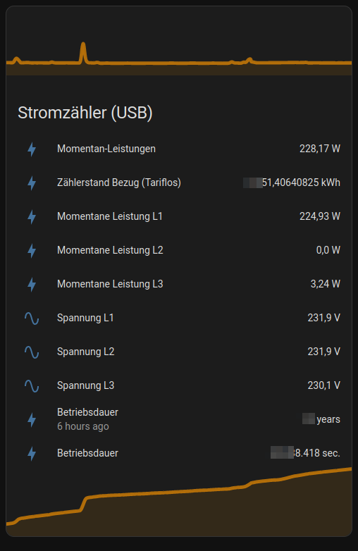Click the Stromzähler (USB) card title
Viewport: 358px width, 551px height.
pos(85,113)
